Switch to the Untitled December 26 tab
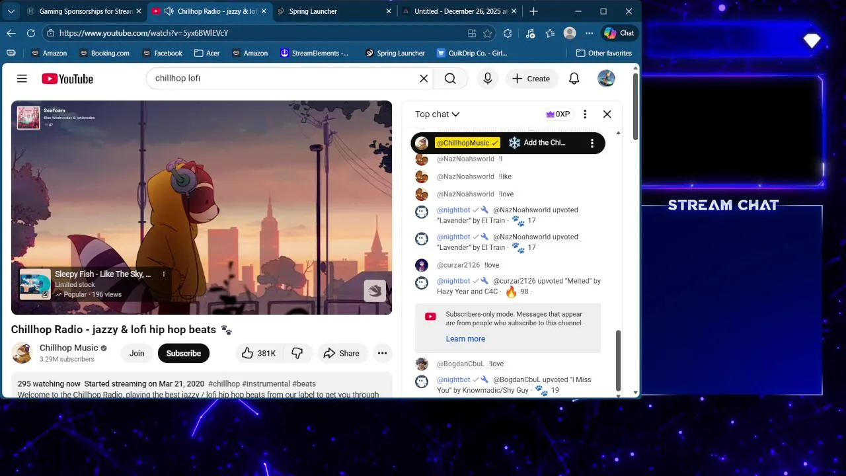Screen dimensions: 846x476 tap(459, 11)
